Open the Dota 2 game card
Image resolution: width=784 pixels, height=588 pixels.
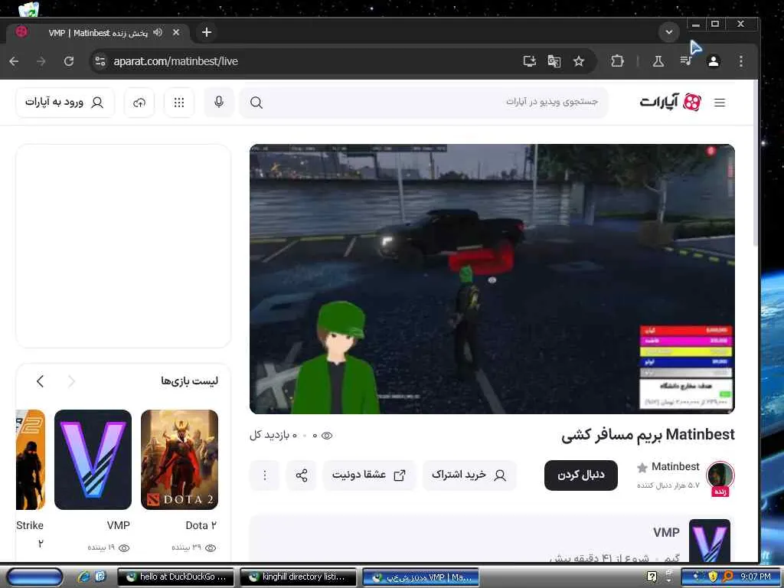179,459
